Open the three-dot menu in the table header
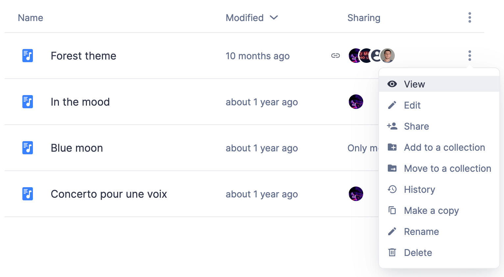This screenshot has height=277, width=504. point(469,17)
